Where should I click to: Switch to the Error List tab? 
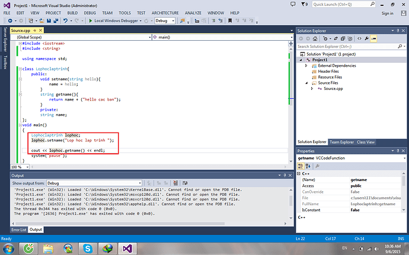coord(18,230)
